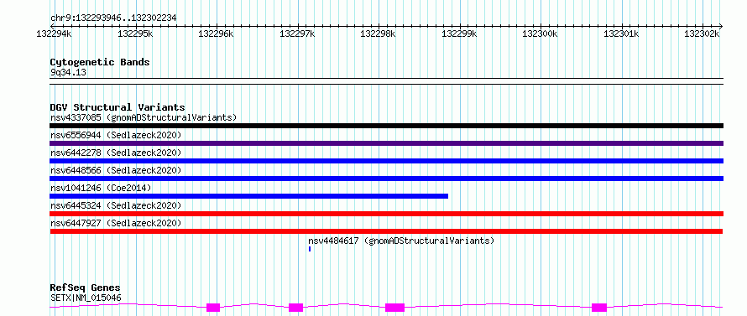Click the chr9:132293946..132302234 region label
This screenshot has width=747, height=316.
click(x=113, y=18)
